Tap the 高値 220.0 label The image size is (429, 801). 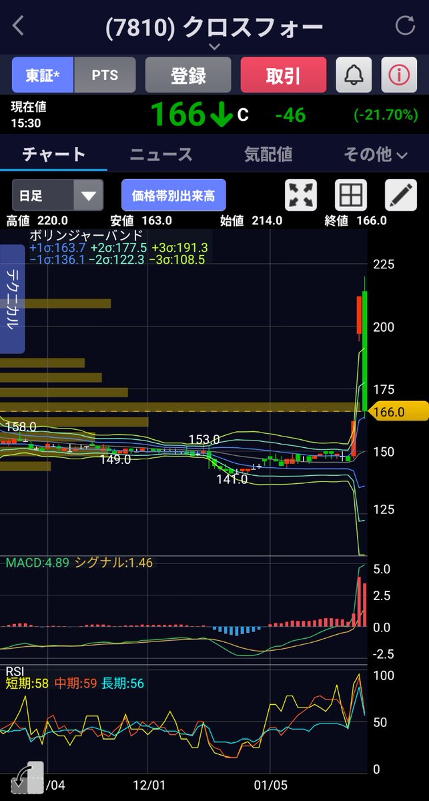[x=37, y=221]
